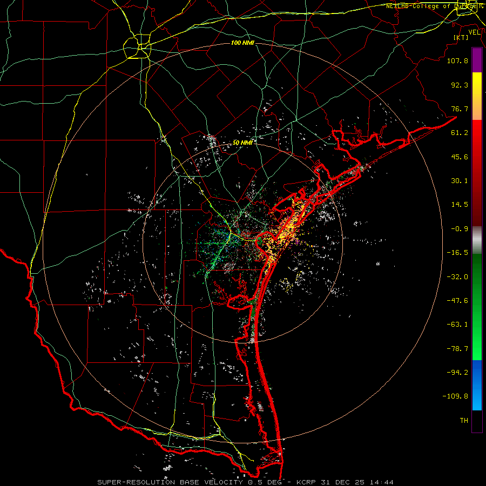Click the 76.7 velocity scale value
486x486 pixels.
click(x=460, y=109)
